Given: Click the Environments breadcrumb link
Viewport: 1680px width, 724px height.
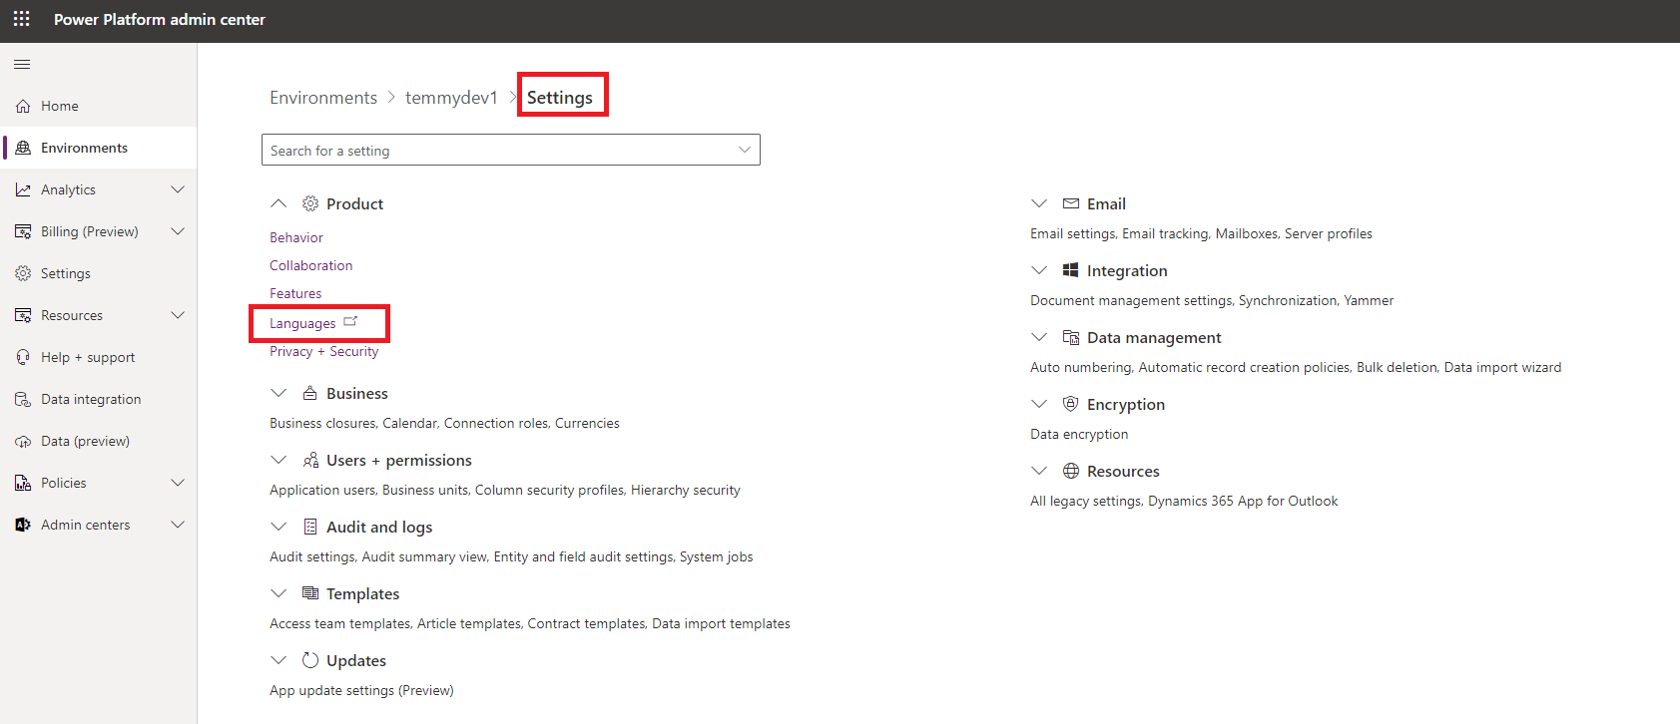Looking at the screenshot, I should tap(323, 97).
